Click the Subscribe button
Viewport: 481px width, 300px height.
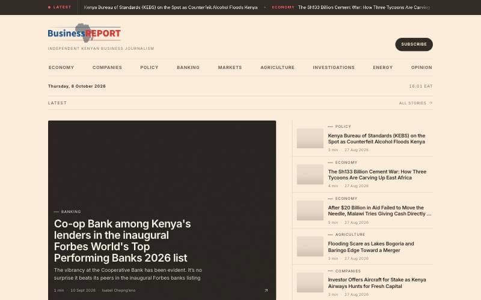click(x=414, y=44)
